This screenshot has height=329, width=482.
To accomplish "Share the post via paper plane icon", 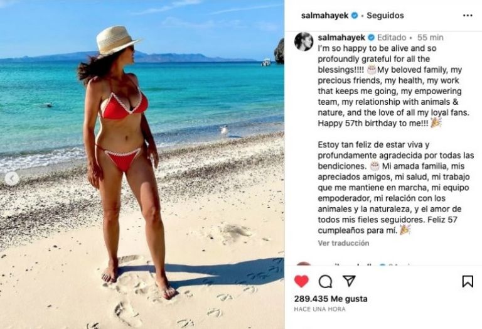I will [x=349, y=281].
